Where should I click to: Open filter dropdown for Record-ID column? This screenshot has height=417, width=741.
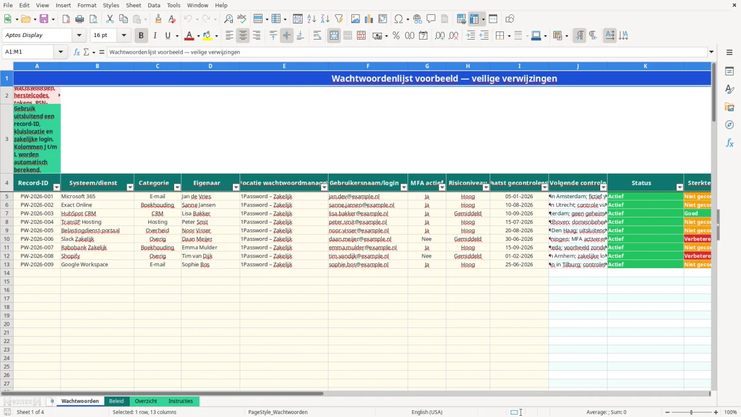(57, 187)
